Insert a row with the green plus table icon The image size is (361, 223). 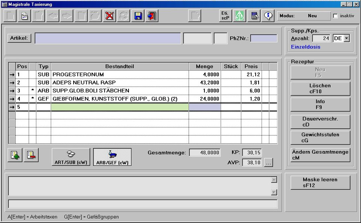pyautogui.click(x=15, y=155)
